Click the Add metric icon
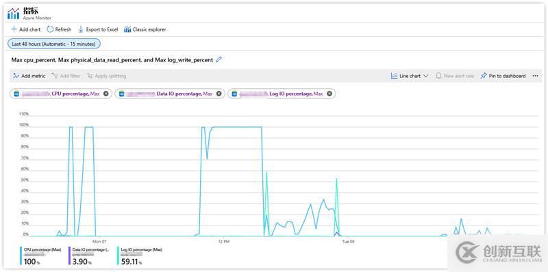Image resolution: width=548 pixels, height=272 pixels. (16, 76)
